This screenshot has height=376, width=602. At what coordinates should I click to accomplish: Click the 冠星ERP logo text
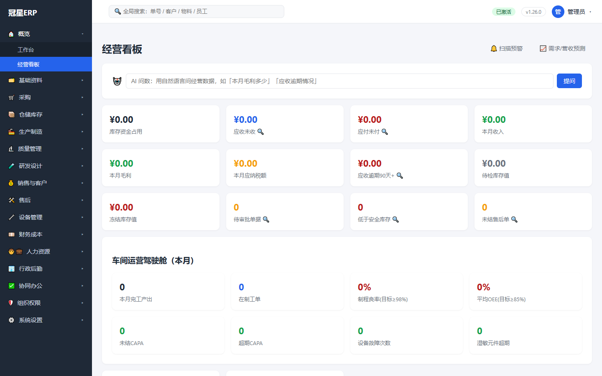(x=23, y=13)
